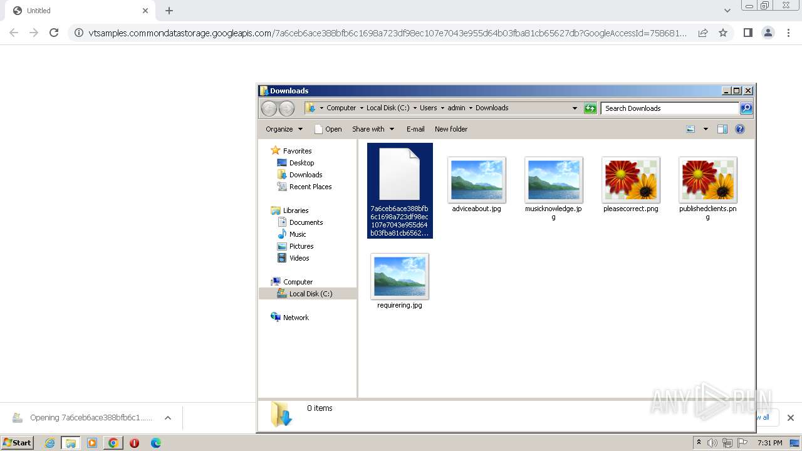Select the 7a6ceb6ace388bfb file
The height and width of the screenshot is (451, 802).
point(400,190)
